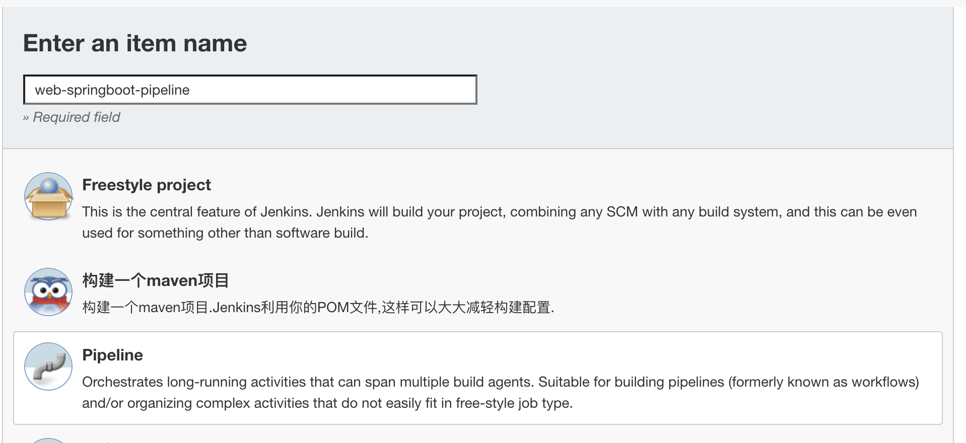Select the highlighted Pipeline option card
Image resolution: width=966 pixels, height=443 pixels.
(477, 378)
